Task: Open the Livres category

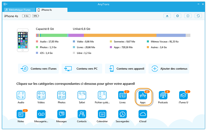Action: tap(123, 95)
